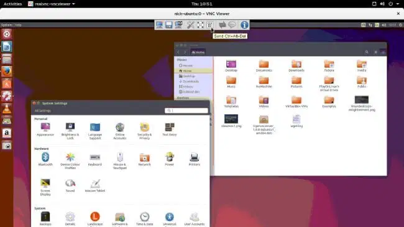Open Brightness & Lock settings
404x227 pixels.
[70, 131]
